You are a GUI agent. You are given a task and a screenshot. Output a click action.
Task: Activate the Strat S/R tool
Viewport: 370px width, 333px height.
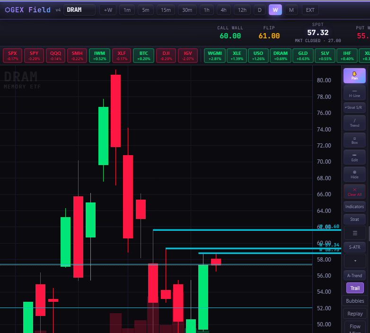[x=354, y=107]
